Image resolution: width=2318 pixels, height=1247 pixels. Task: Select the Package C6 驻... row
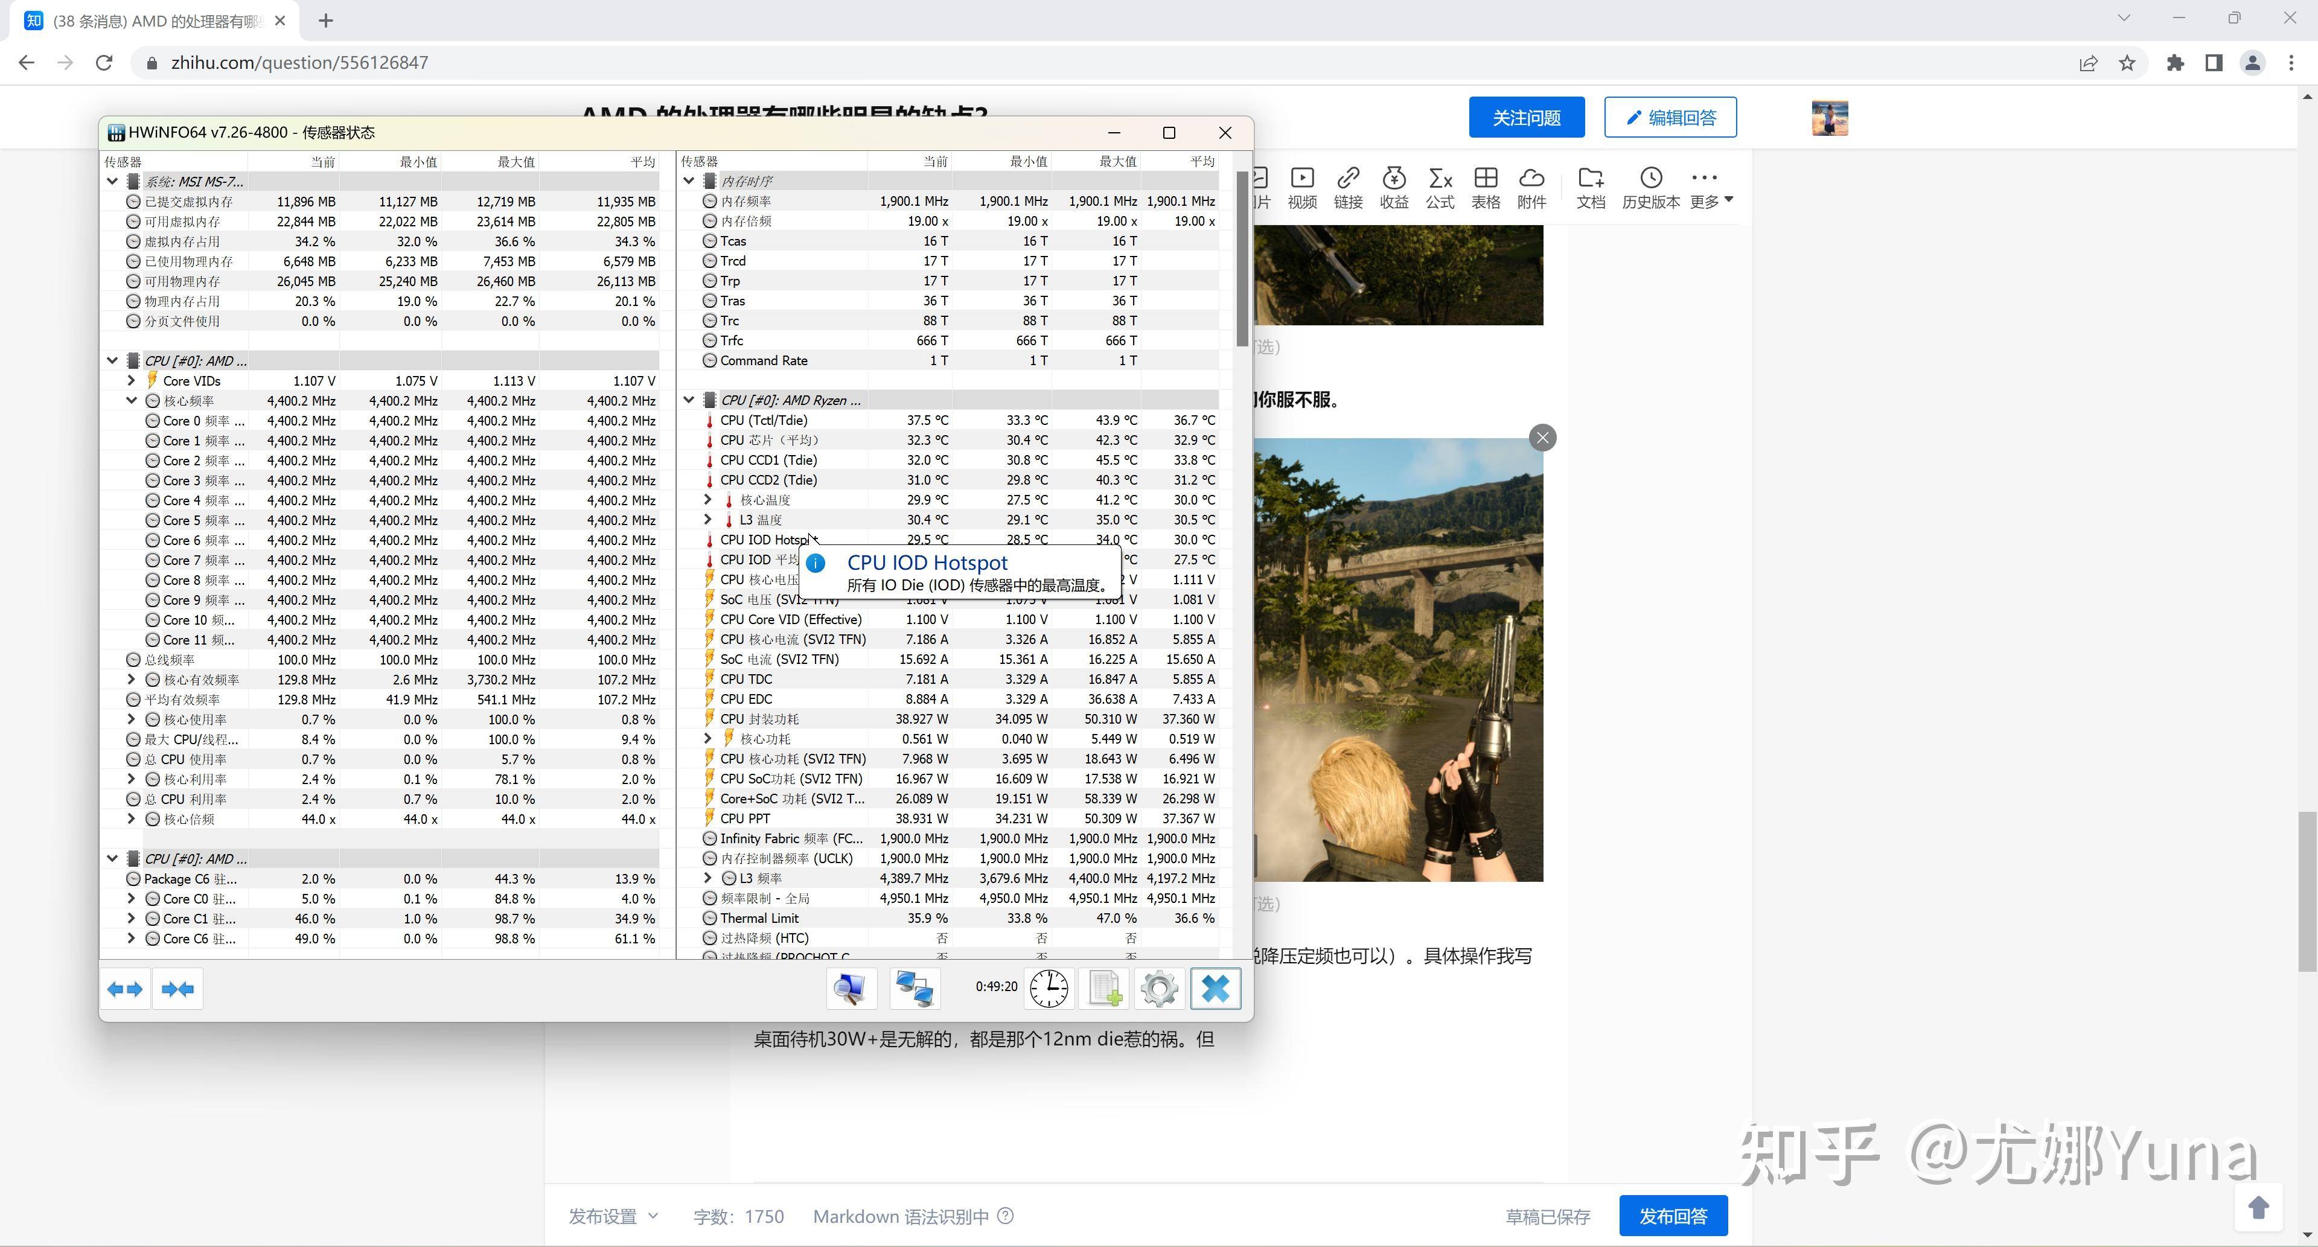(x=380, y=878)
